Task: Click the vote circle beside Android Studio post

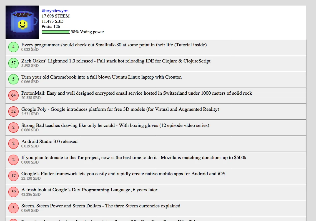Action: click(14, 144)
